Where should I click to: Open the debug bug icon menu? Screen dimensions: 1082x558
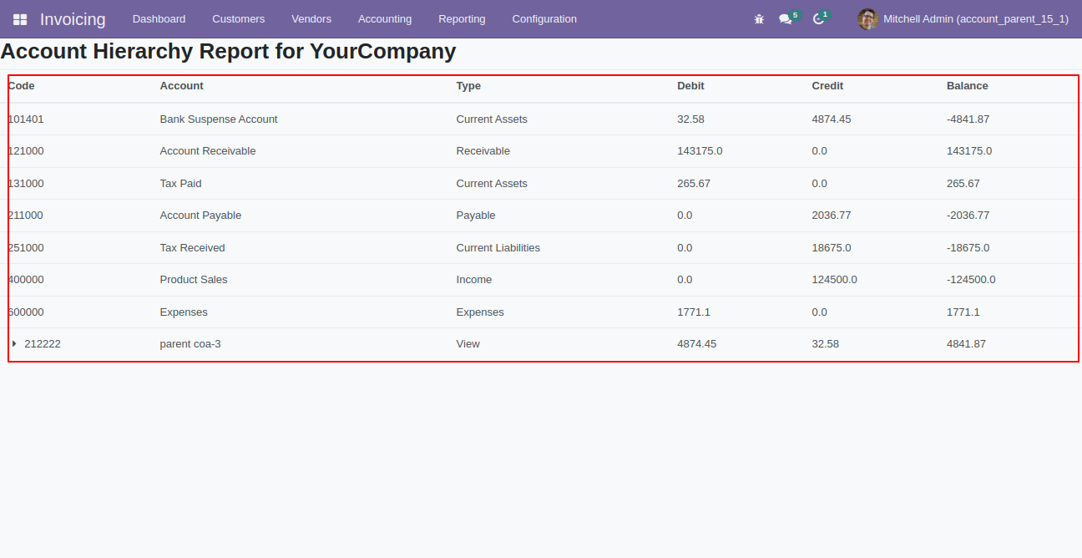coord(759,19)
